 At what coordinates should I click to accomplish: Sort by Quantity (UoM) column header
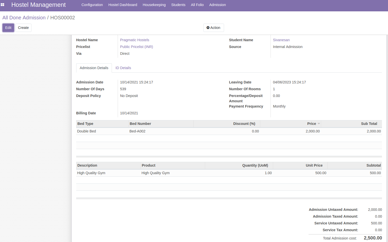coord(239,165)
